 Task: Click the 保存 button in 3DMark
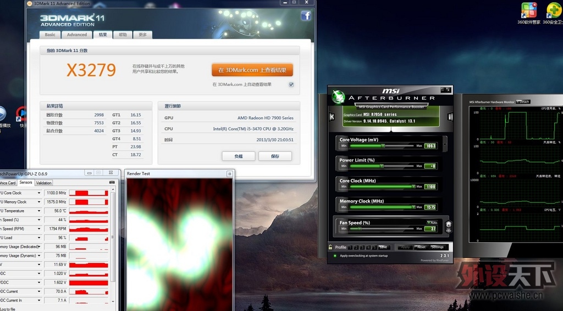pos(275,156)
